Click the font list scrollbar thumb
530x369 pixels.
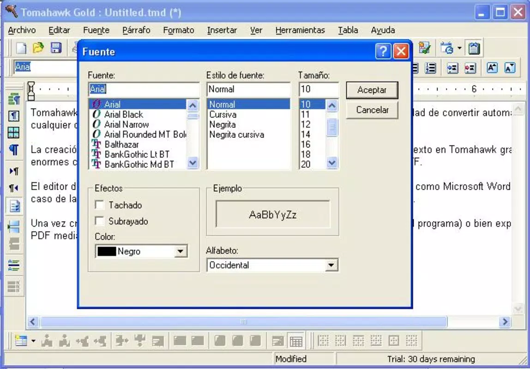tap(193, 116)
